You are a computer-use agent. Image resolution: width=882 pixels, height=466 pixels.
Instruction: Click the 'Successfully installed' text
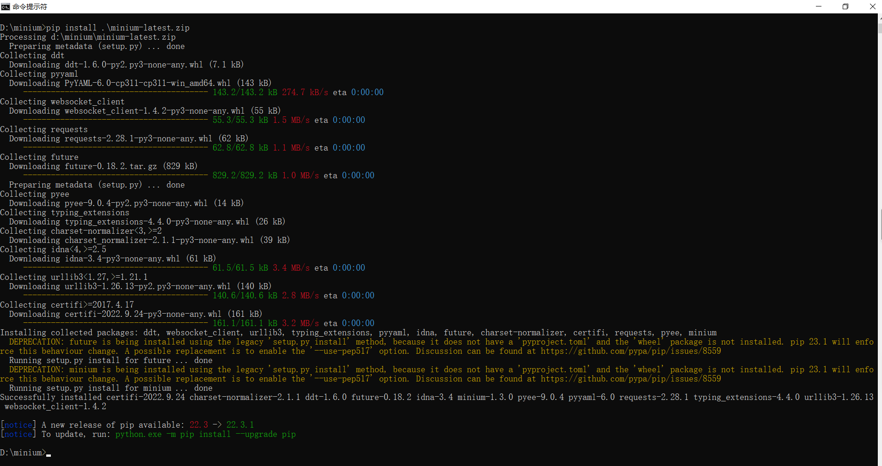(x=51, y=397)
